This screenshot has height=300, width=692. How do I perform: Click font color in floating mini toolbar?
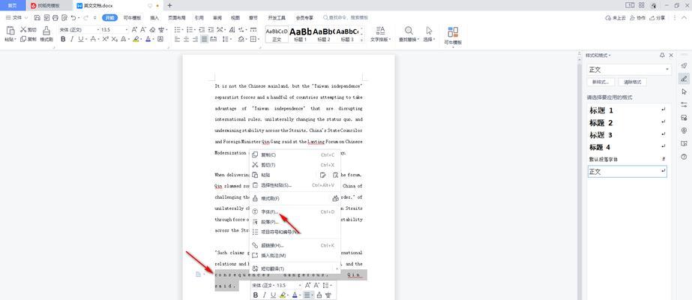[x=295, y=295]
